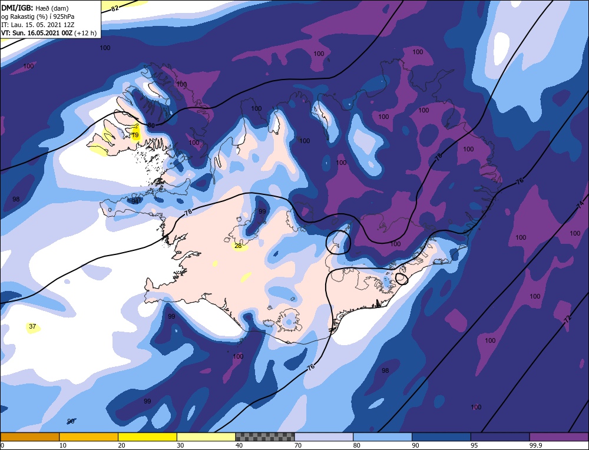Screen dimensions: 589x450
Task: Click the '74' contour label at right edge
Action: click(x=580, y=205)
